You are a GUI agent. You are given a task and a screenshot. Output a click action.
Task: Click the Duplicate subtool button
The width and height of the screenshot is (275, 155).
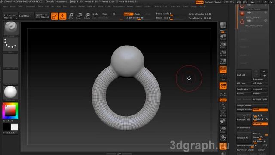click(x=244, y=89)
